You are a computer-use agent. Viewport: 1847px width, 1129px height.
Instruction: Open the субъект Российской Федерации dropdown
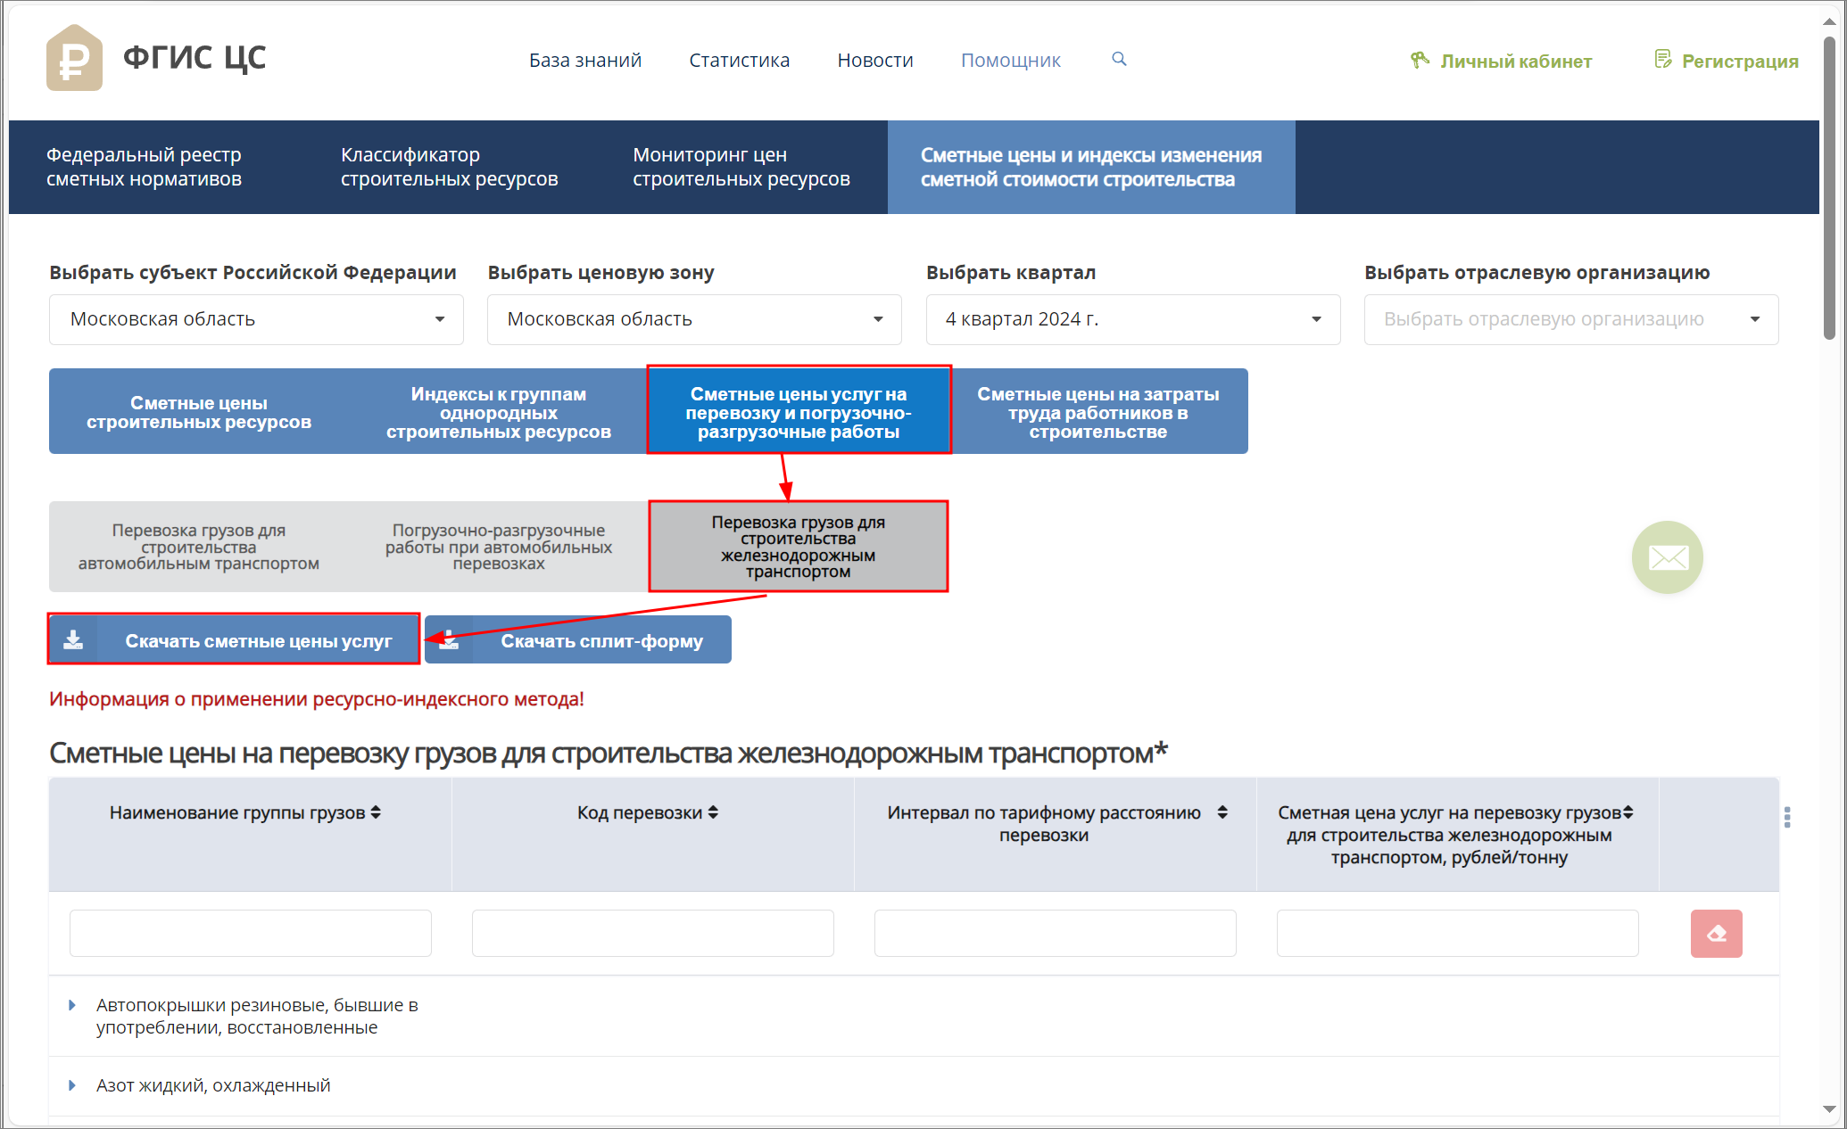(x=256, y=319)
